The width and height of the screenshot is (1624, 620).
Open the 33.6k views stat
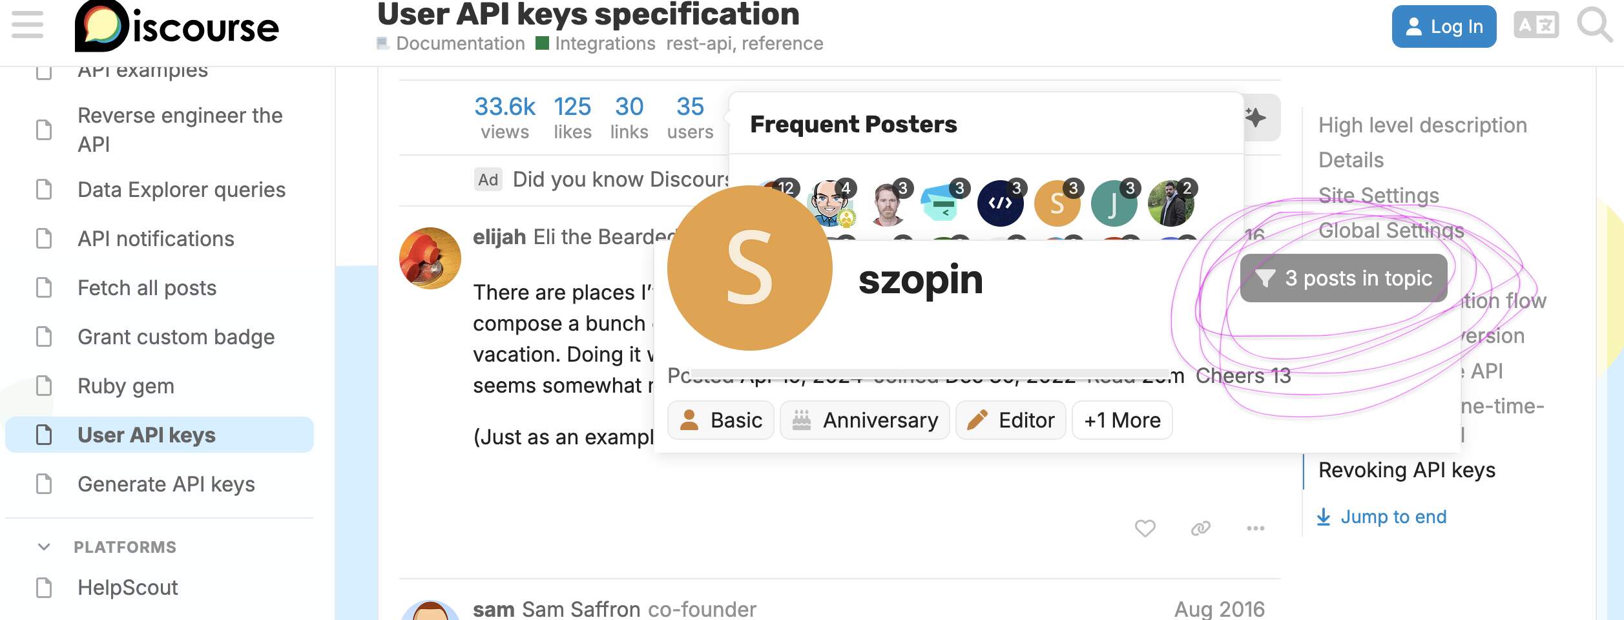click(x=505, y=117)
